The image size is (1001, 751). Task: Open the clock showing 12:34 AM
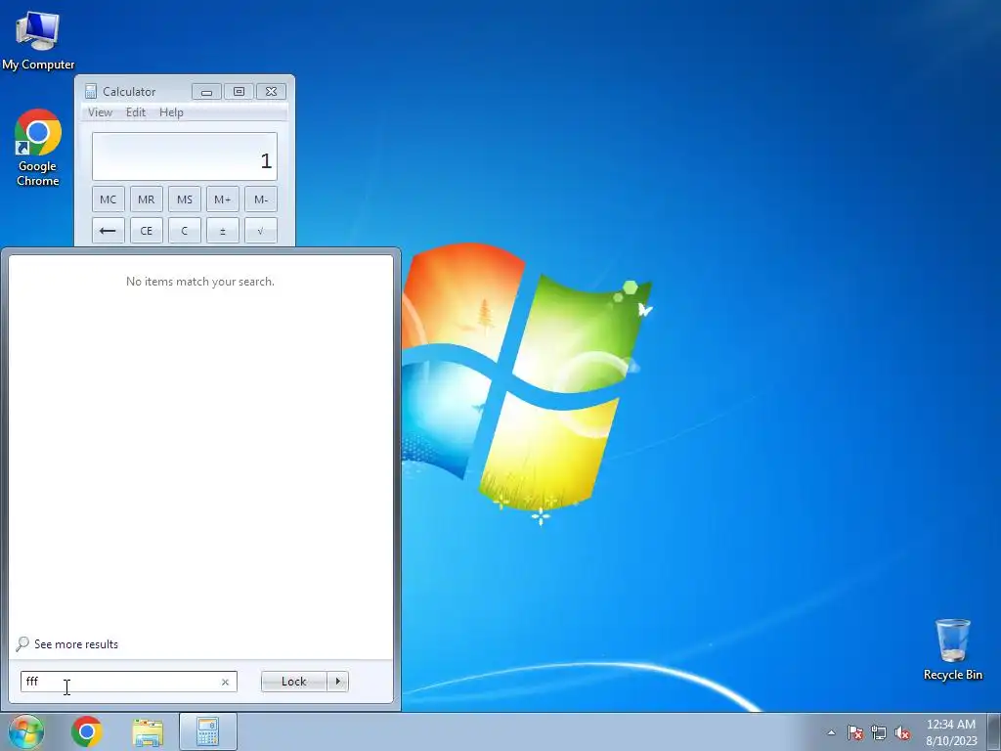pos(951,731)
